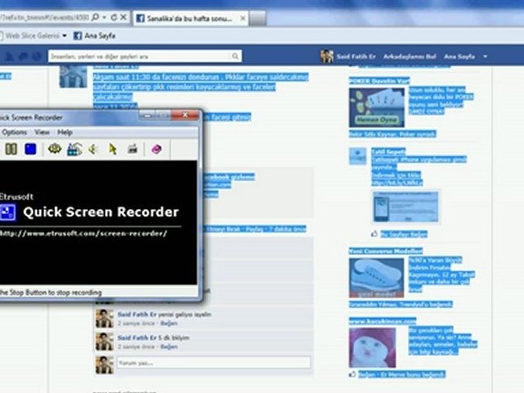Screen dimensions: 524x393
Task: Click the baby photo ad thumbnail
Action: click(x=372, y=348)
